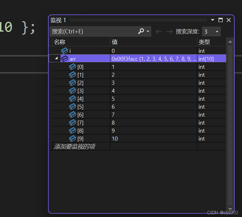Click the int type in [9] row
Viewport: 242px width, 217px height.
[x=202, y=139]
